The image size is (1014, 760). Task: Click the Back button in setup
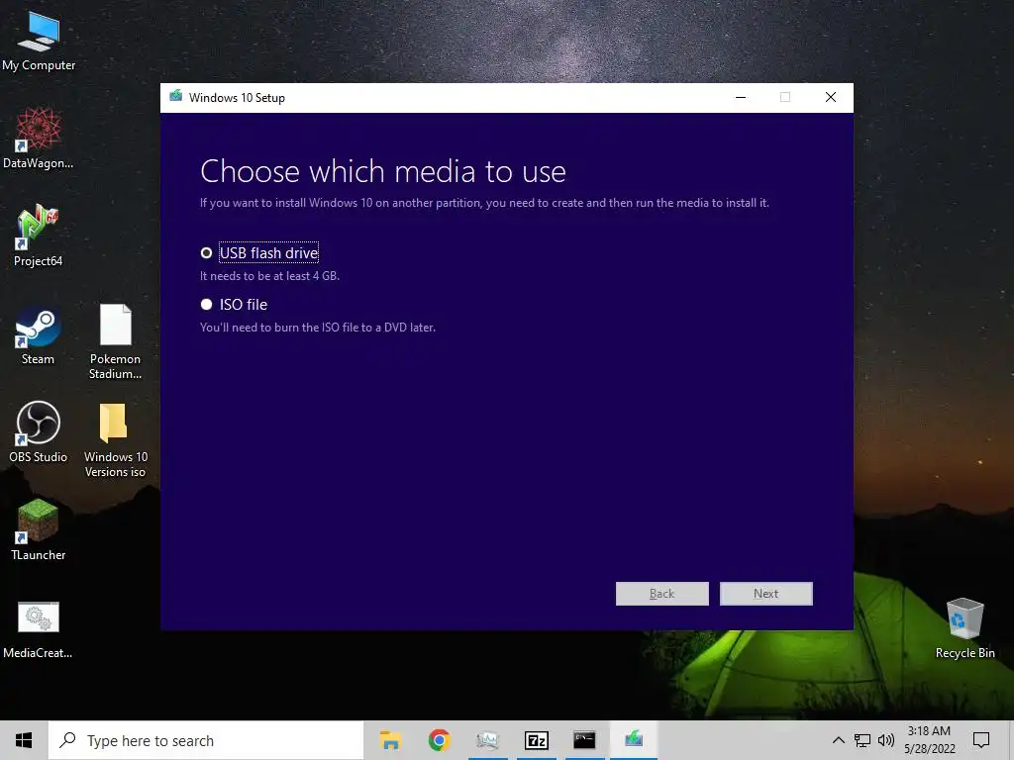point(661,594)
